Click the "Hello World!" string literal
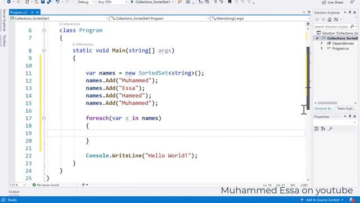360x203 pixels. point(168,156)
